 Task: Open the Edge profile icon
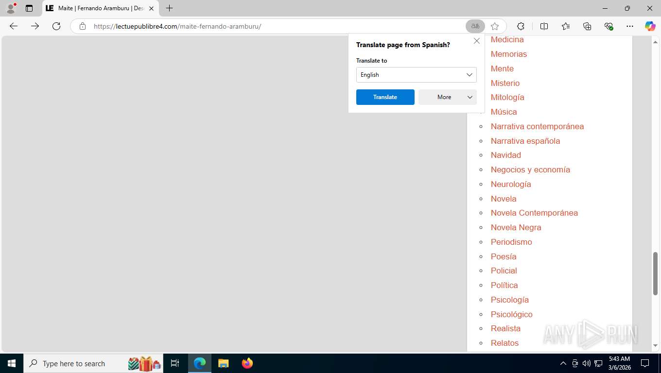click(11, 8)
